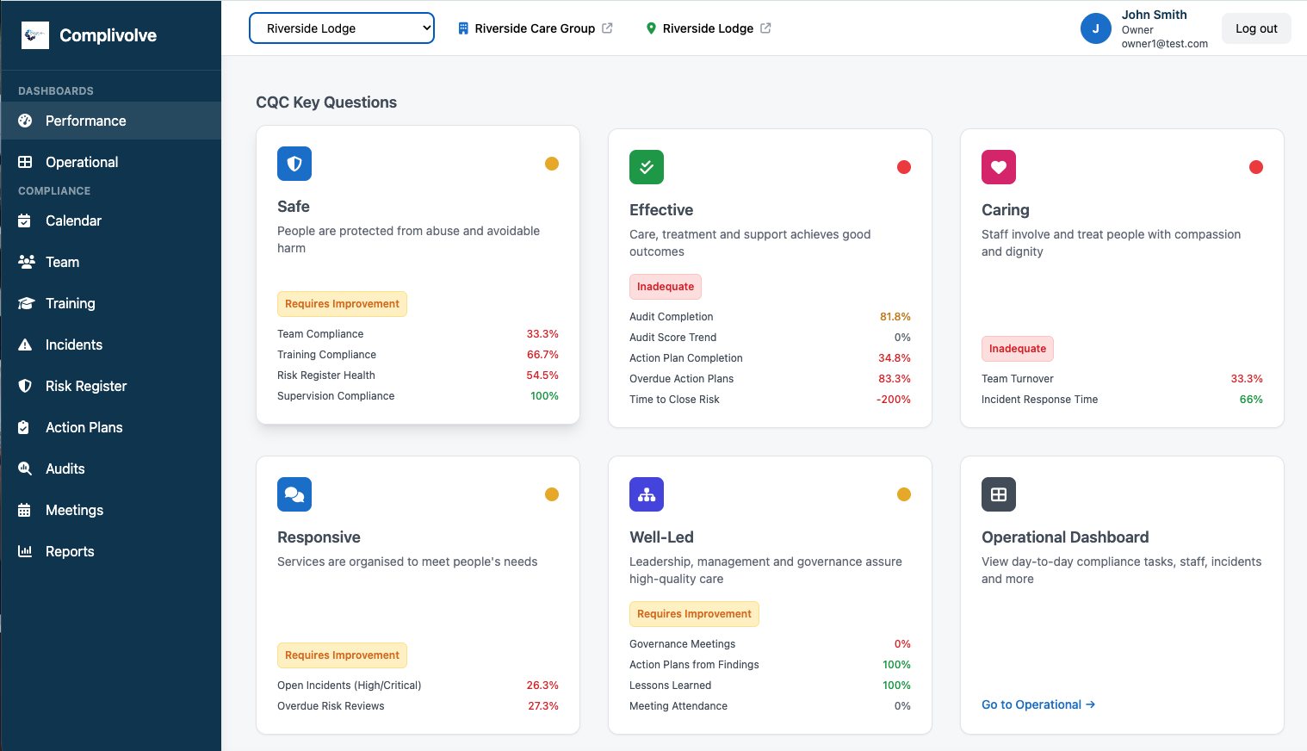Open Performance dashboard in sidebar
This screenshot has width=1307, height=751.
[x=85, y=121]
